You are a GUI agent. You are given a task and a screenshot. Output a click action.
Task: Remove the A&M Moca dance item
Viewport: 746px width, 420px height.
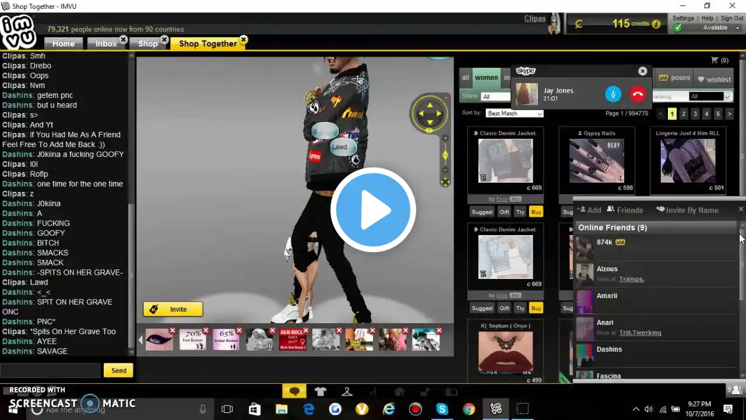click(305, 331)
